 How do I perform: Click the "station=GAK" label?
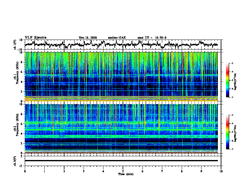[x=117, y=38]
